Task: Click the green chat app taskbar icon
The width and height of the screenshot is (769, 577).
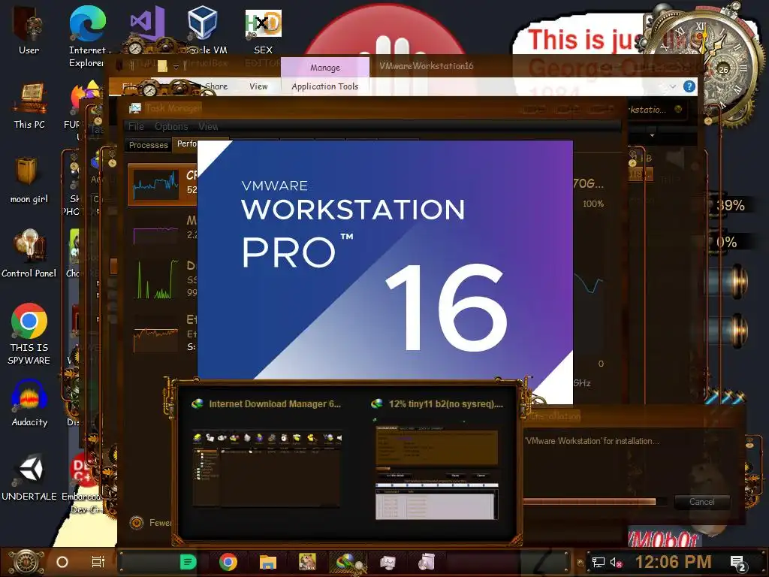Action: coord(188,562)
